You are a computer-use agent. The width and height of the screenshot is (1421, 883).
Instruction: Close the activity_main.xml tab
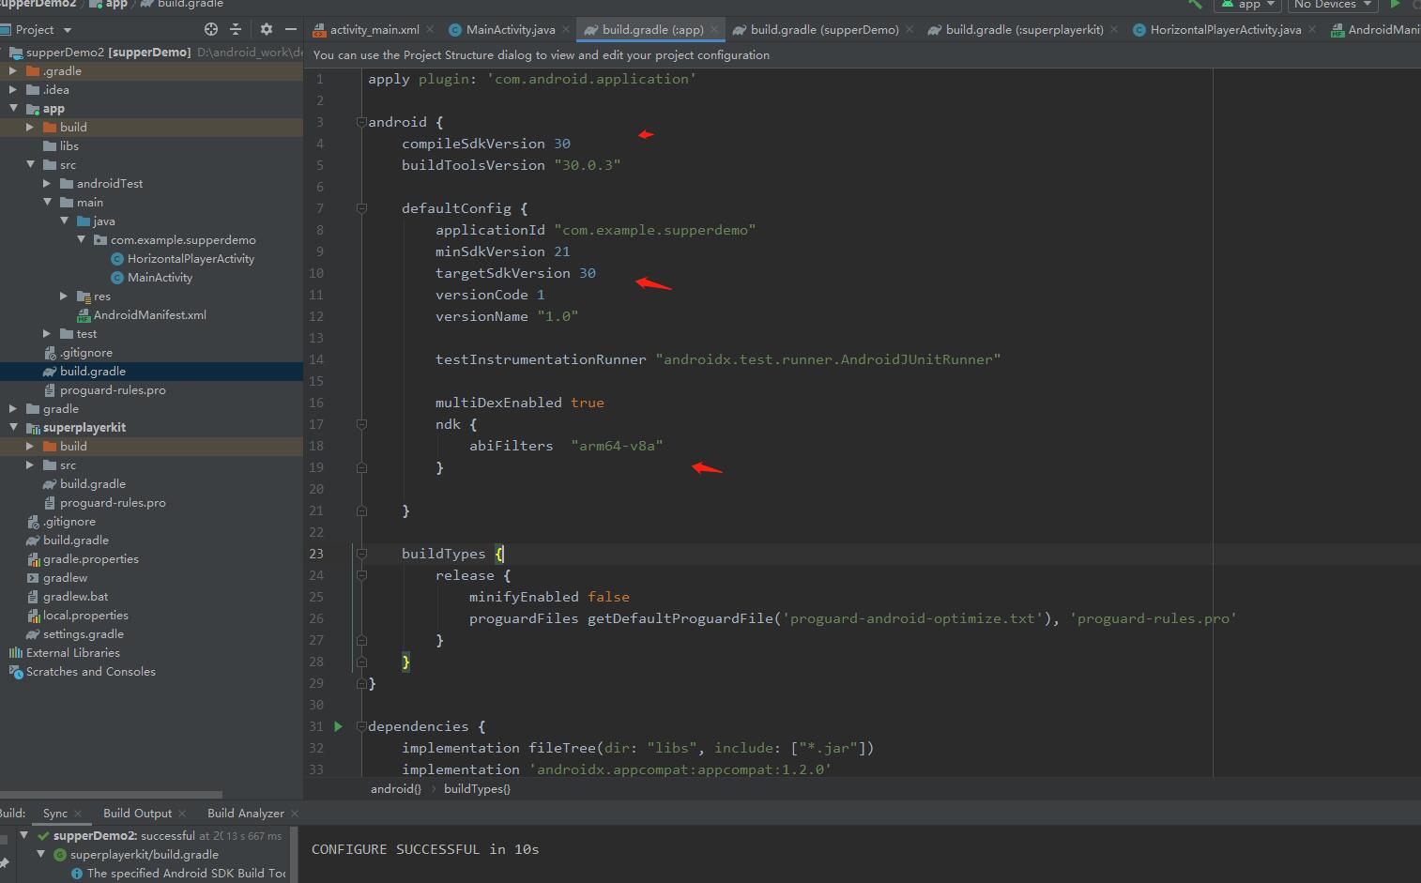click(430, 30)
